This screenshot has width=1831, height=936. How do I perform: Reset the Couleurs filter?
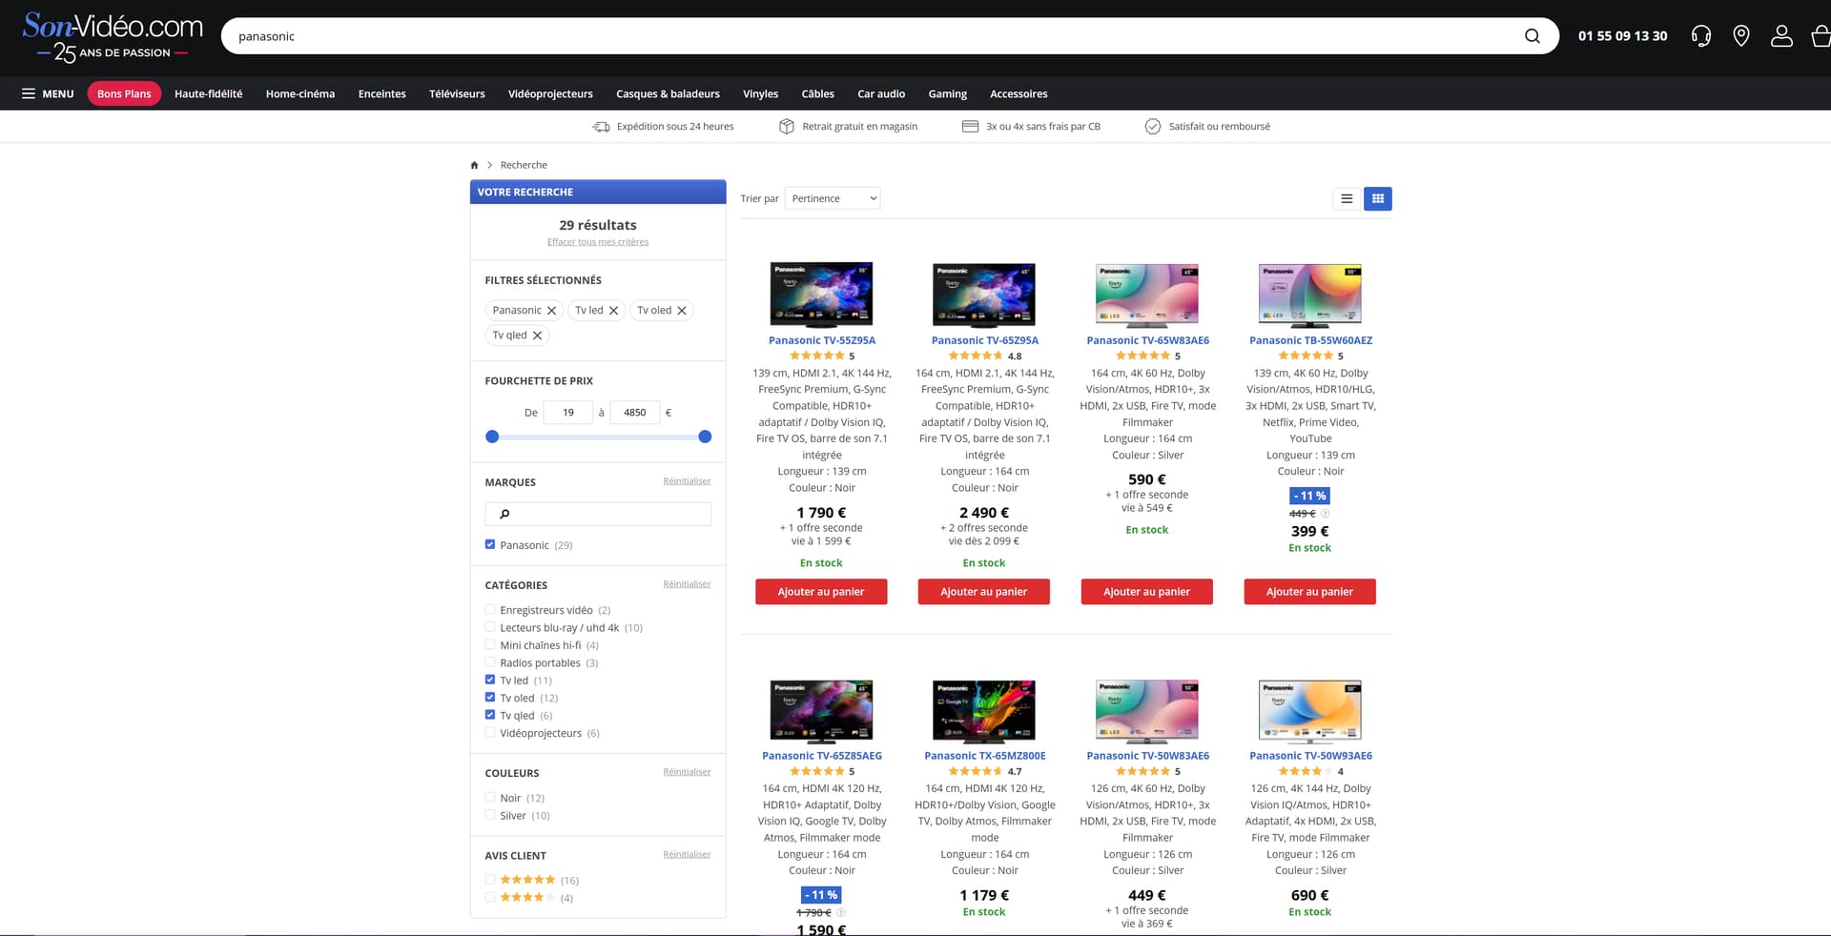687,772
